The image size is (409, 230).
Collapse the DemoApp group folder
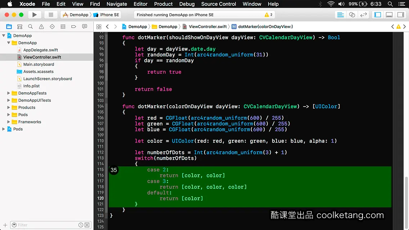[x=9, y=43]
